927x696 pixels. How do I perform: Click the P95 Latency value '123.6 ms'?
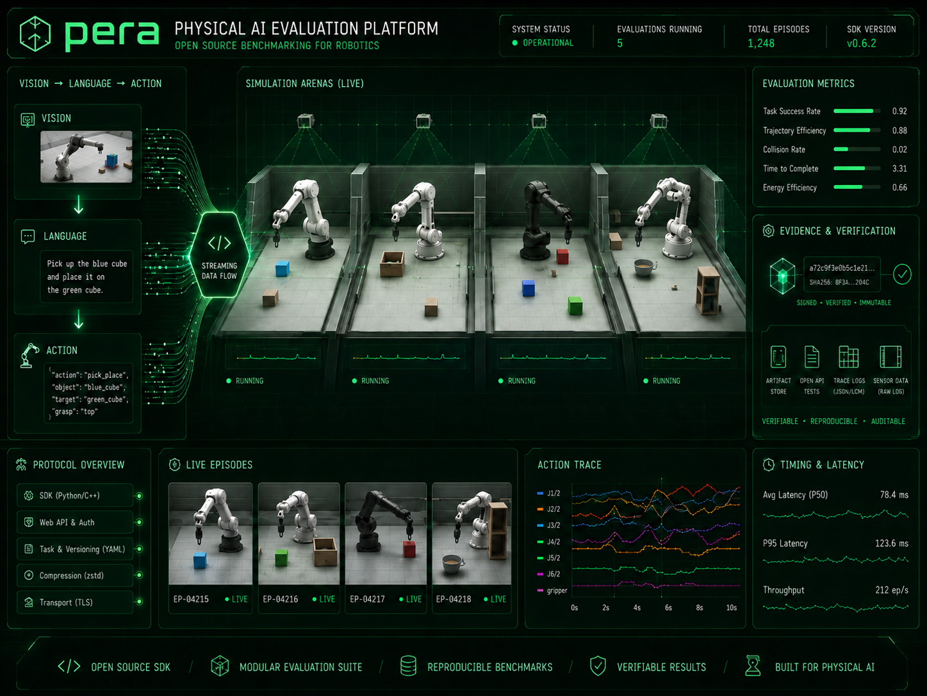892,544
